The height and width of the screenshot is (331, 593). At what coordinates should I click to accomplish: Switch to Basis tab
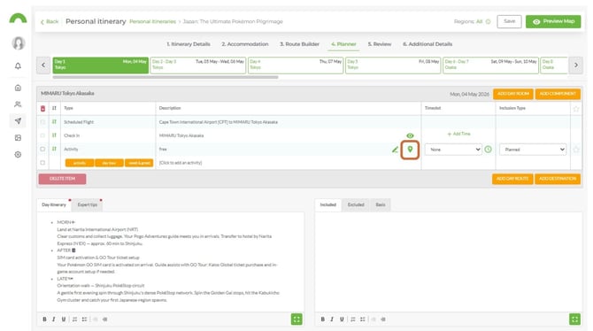pyautogui.click(x=381, y=204)
